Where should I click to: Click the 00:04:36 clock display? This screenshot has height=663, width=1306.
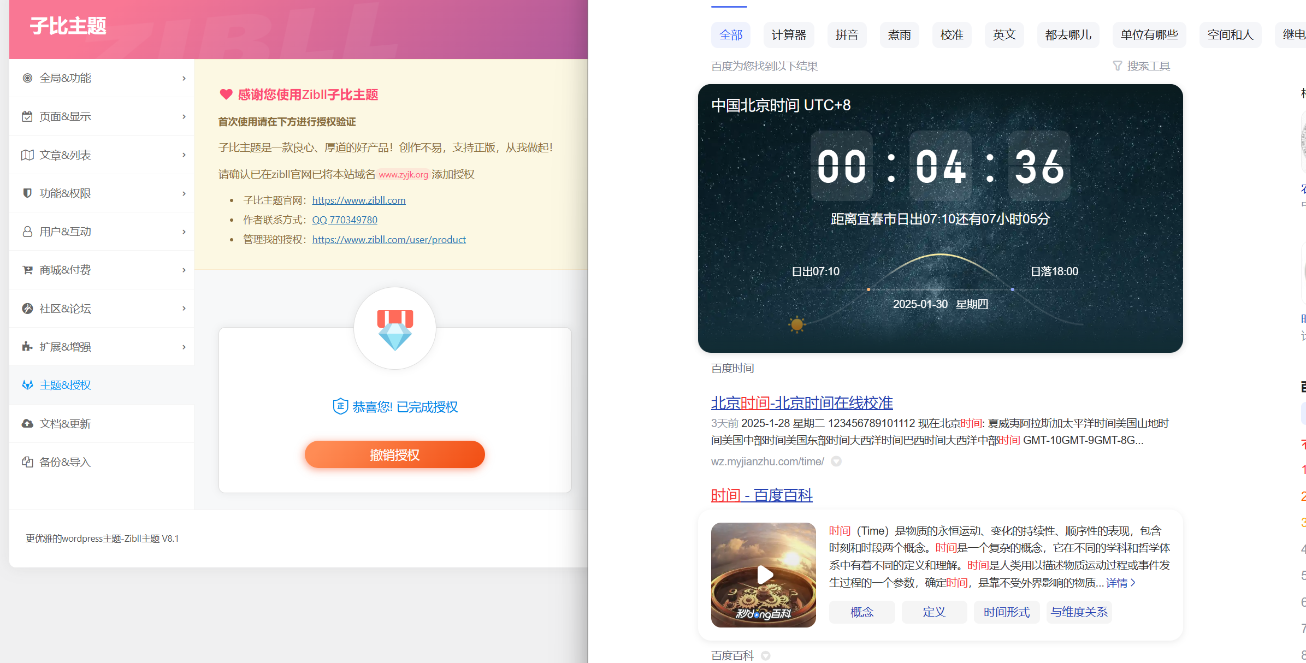tap(941, 166)
